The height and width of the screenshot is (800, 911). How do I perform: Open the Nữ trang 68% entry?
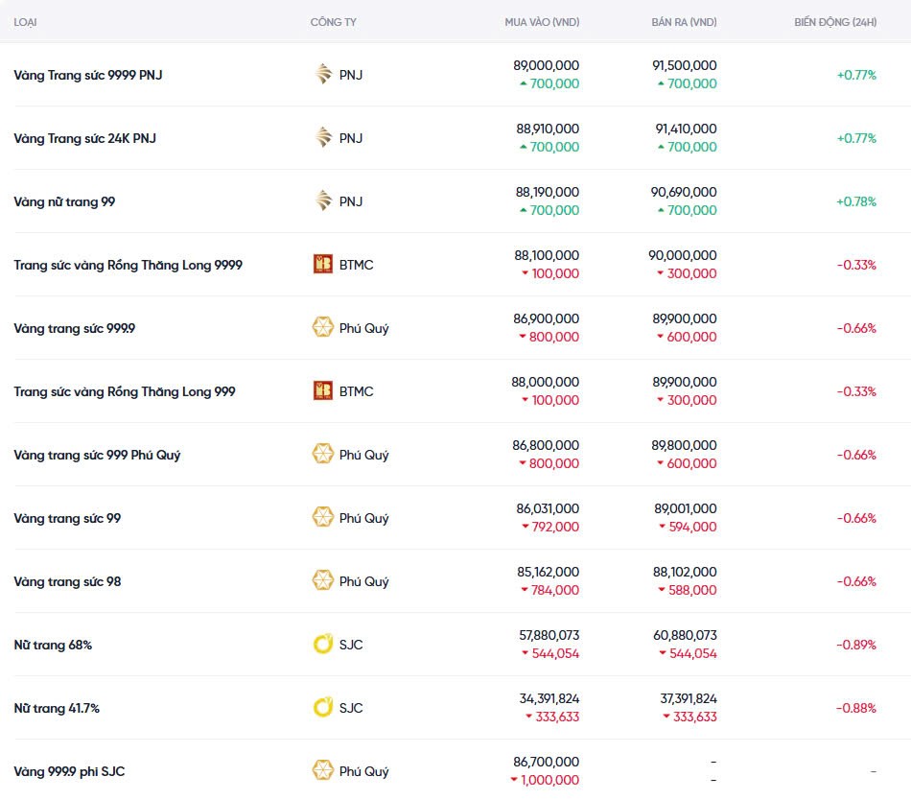[53, 645]
